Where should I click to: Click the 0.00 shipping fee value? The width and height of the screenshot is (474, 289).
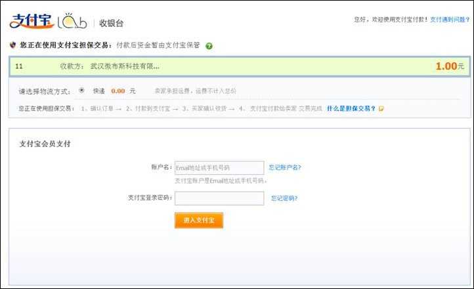pos(118,91)
